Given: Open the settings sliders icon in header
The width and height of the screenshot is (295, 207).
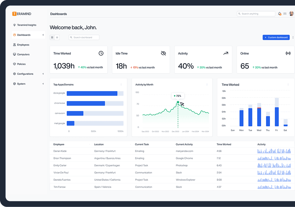Looking at the screenshot, I should point(285,14).
